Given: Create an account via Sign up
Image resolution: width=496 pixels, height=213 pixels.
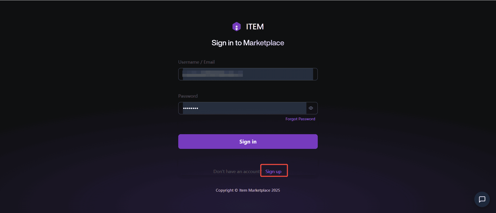Looking at the screenshot, I should 273,172.
